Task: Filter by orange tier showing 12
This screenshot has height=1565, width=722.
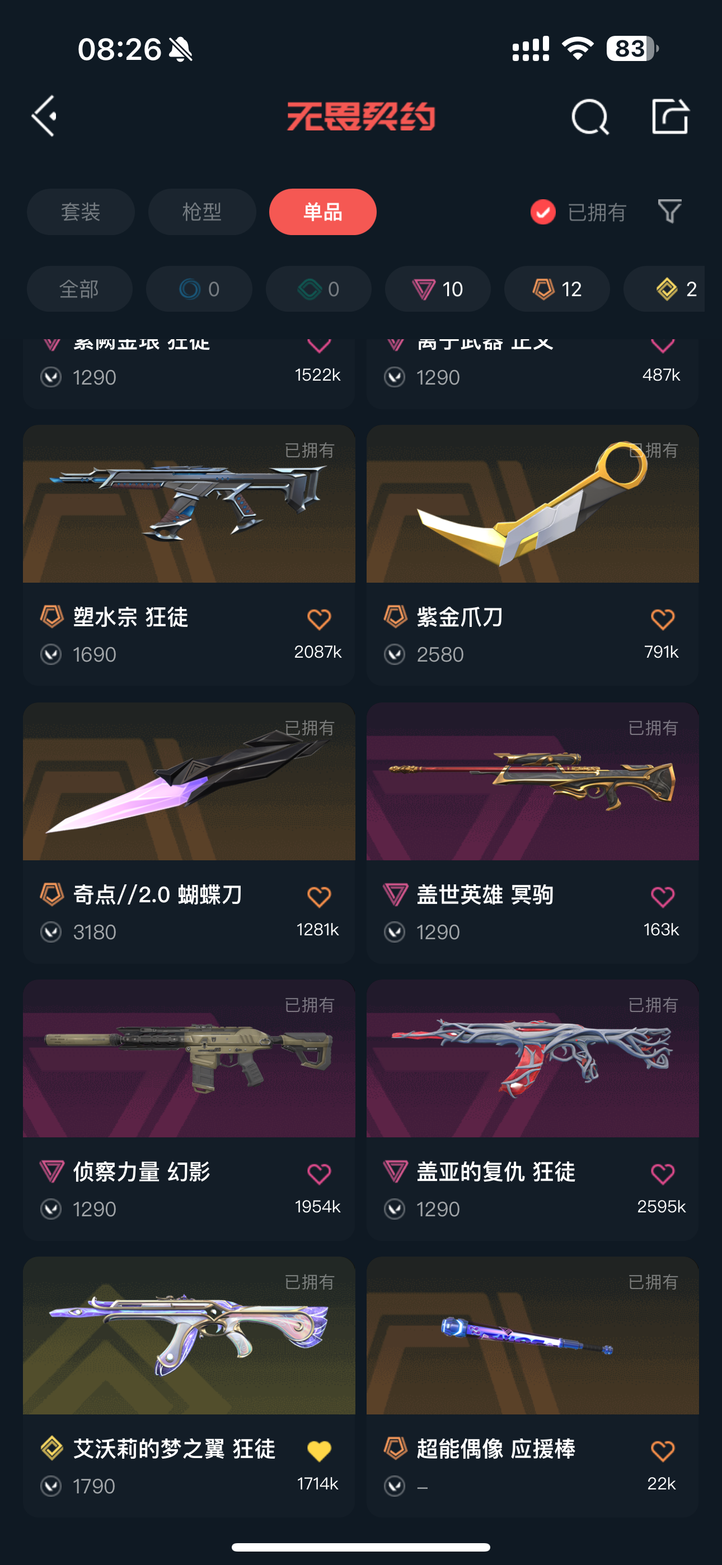Action: 557,289
